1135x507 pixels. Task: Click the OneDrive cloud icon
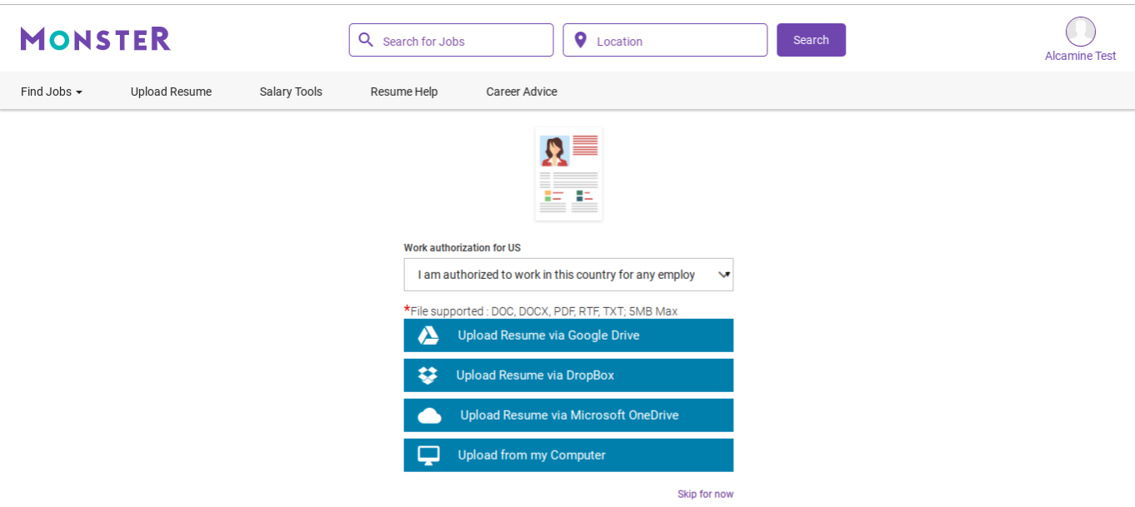pyautogui.click(x=429, y=415)
